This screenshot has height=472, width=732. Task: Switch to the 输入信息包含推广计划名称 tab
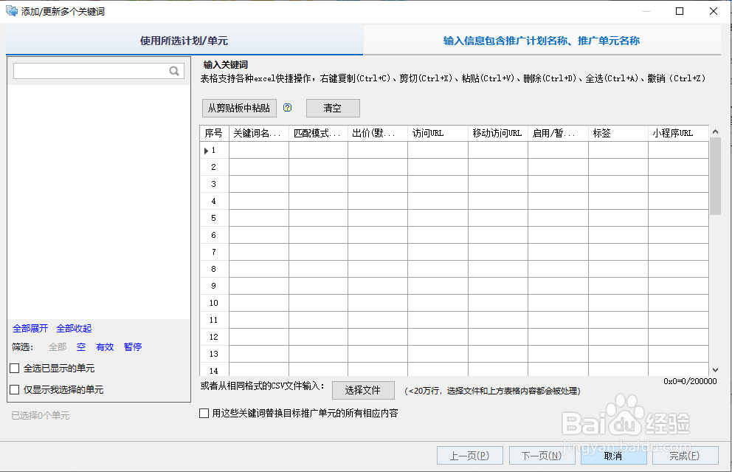[x=542, y=40]
